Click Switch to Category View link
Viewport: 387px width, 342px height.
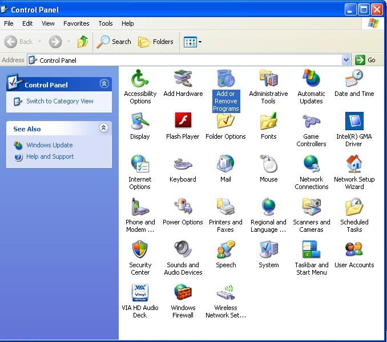pyautogui.click(x=59, y=101)
